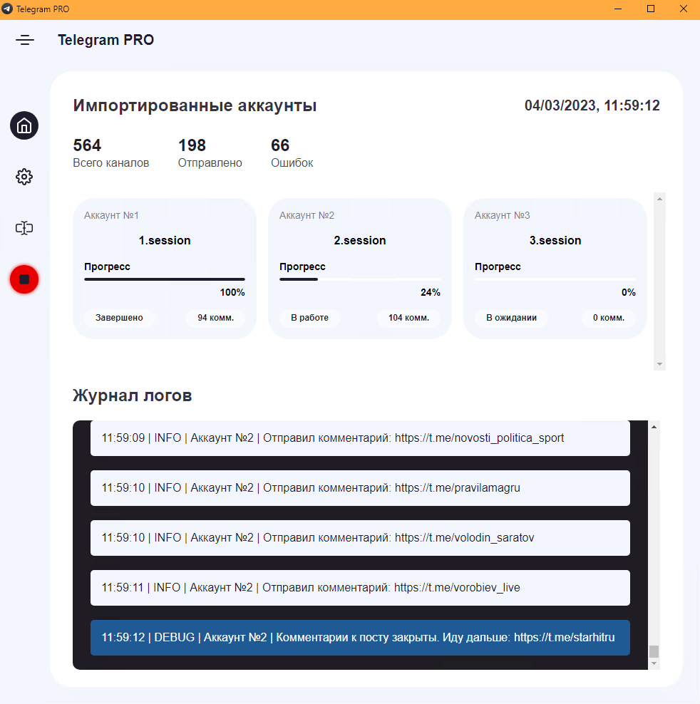Click the 94 комм. badge
The width and height of the screenshot is (700, 704).
pyautogui.click(x=216, y=317)
